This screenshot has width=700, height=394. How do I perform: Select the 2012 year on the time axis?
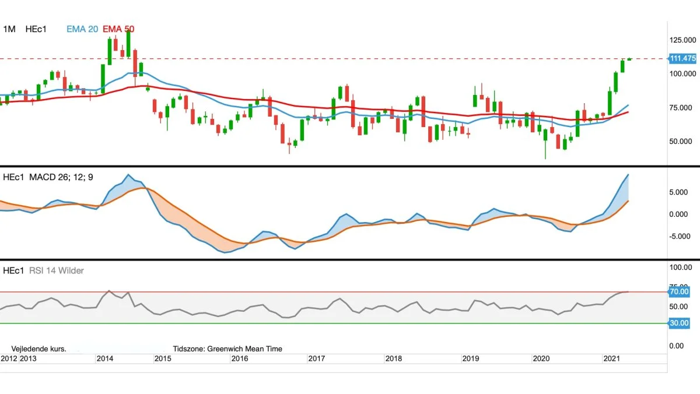pos(9,358)
